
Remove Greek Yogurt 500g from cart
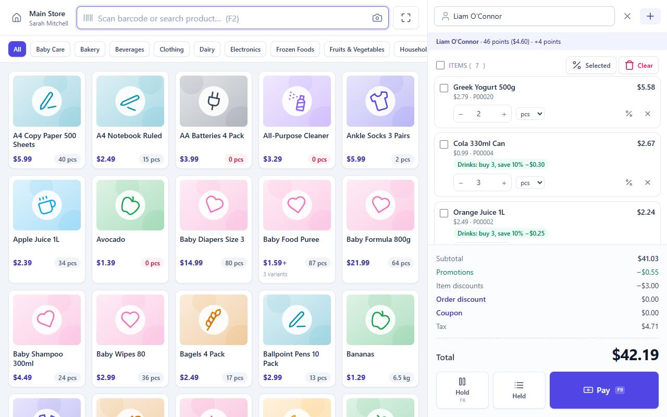coord(648,114)
